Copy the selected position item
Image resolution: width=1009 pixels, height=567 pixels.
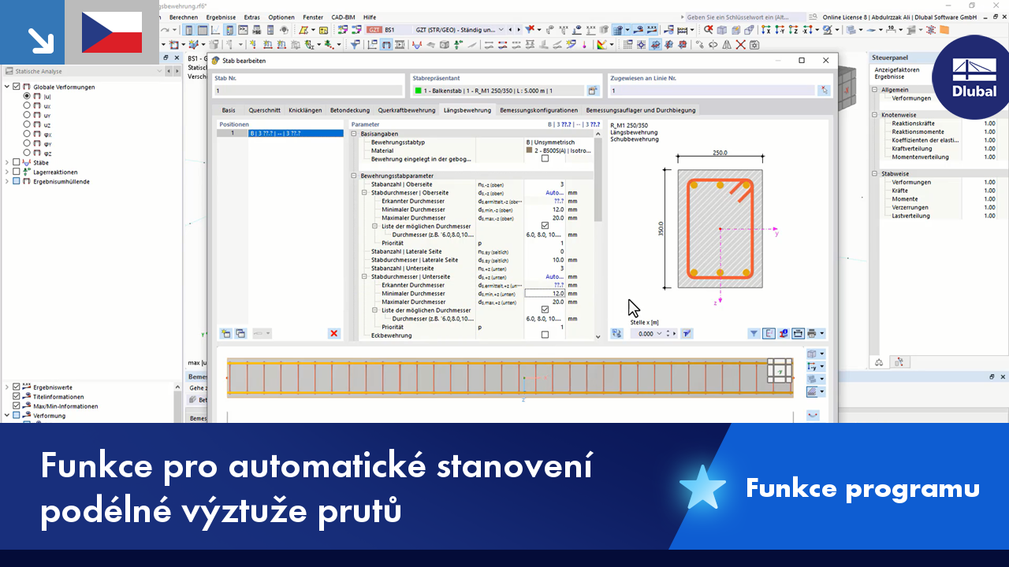coord(240,334)
